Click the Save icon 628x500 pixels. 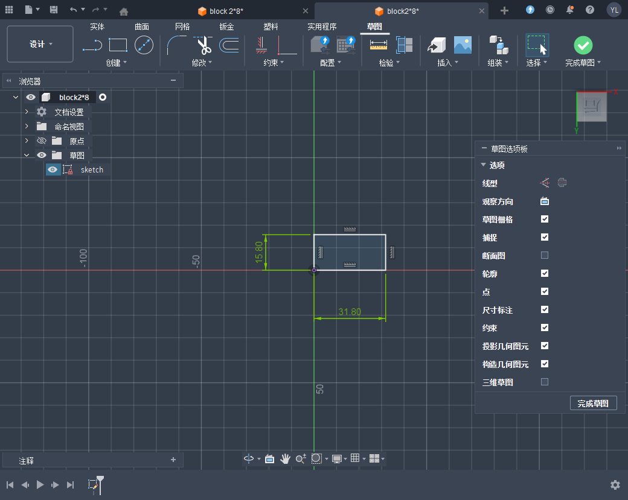point(54,10)
